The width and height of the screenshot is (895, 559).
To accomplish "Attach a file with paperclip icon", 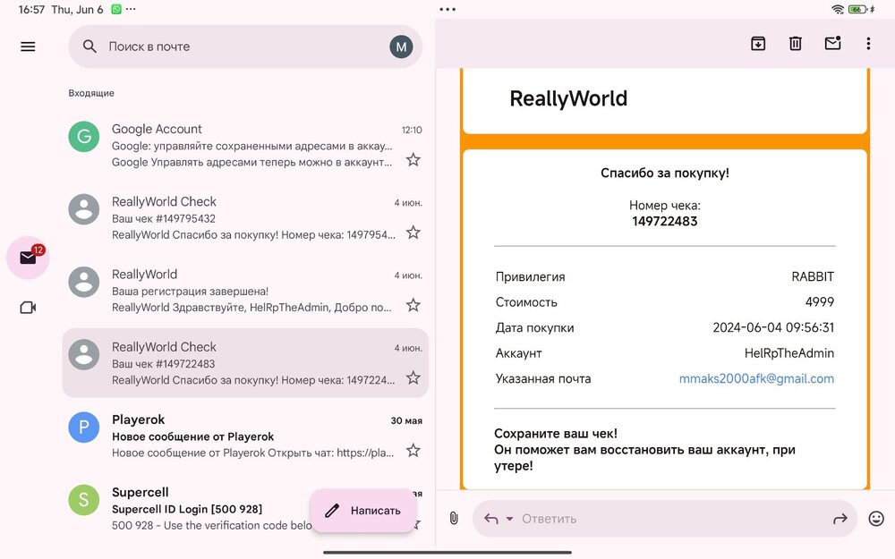I will click(x=454, y=518).
